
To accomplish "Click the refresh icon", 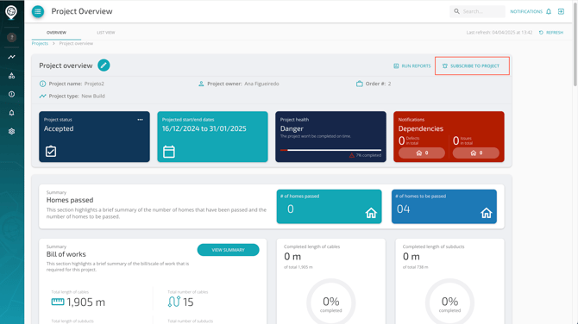I will [x=541, y=33].
